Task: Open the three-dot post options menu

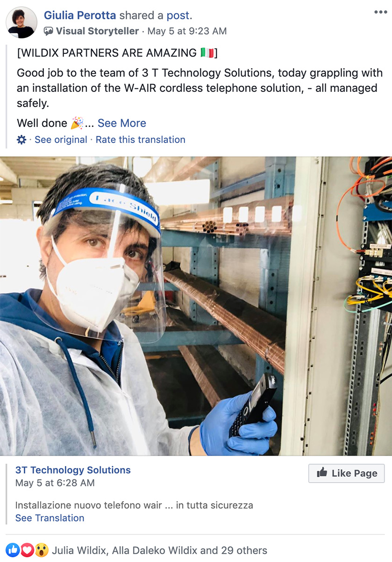Action: [380, 12]
